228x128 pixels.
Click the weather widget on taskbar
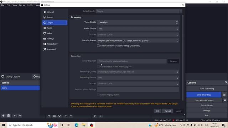click(x=165, y=125)
